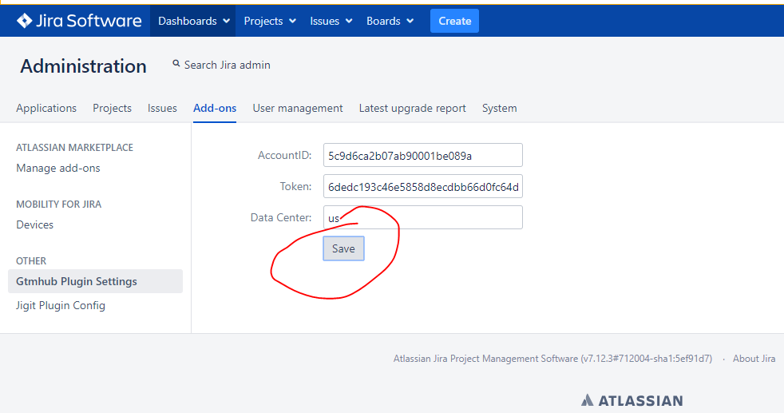The image size is (784, 413).
Task: Open the Issues dropdown in top bar
Action: tap(331, 21)
